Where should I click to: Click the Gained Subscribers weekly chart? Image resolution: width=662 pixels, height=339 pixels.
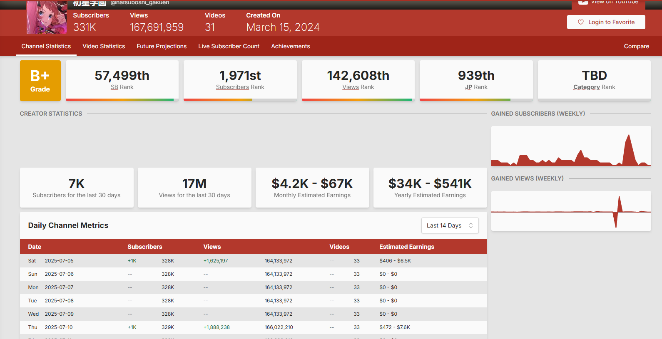(571, 146)
